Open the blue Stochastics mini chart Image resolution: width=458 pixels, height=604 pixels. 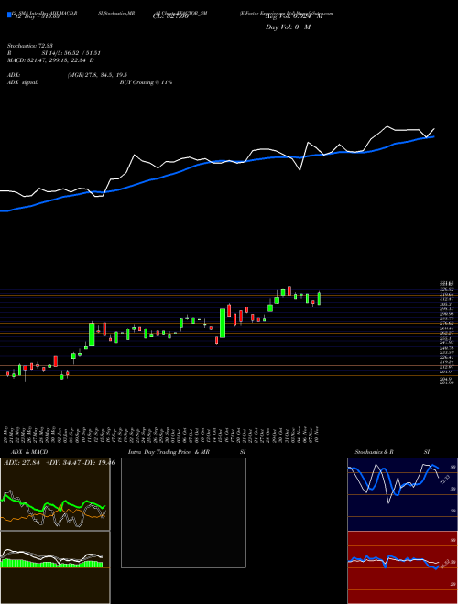click(402, 494)
